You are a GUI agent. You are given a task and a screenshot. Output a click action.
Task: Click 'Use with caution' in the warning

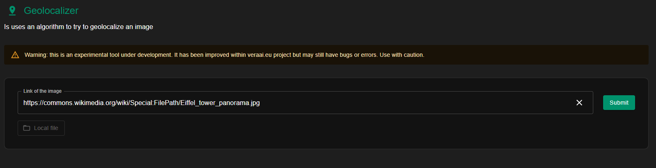point(401,55)
